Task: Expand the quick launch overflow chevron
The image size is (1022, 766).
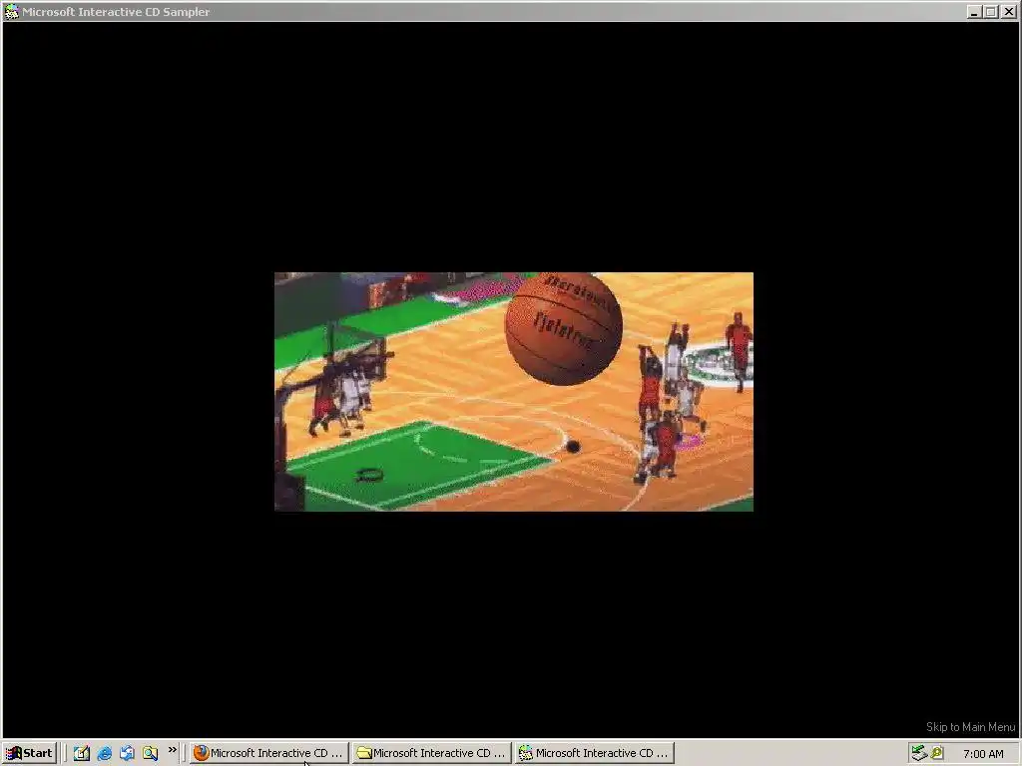Action: 172,750
